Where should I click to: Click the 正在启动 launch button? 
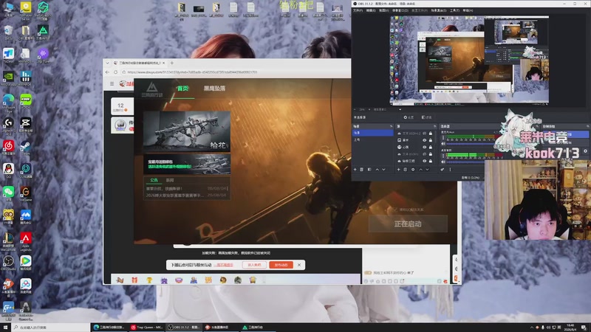coord(408,224)
